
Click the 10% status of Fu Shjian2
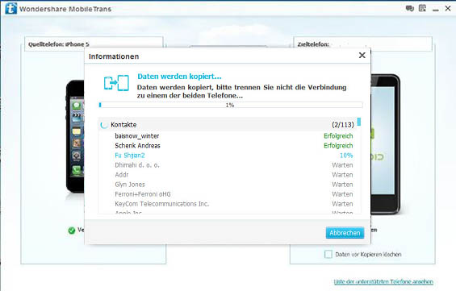pos(346,156)
